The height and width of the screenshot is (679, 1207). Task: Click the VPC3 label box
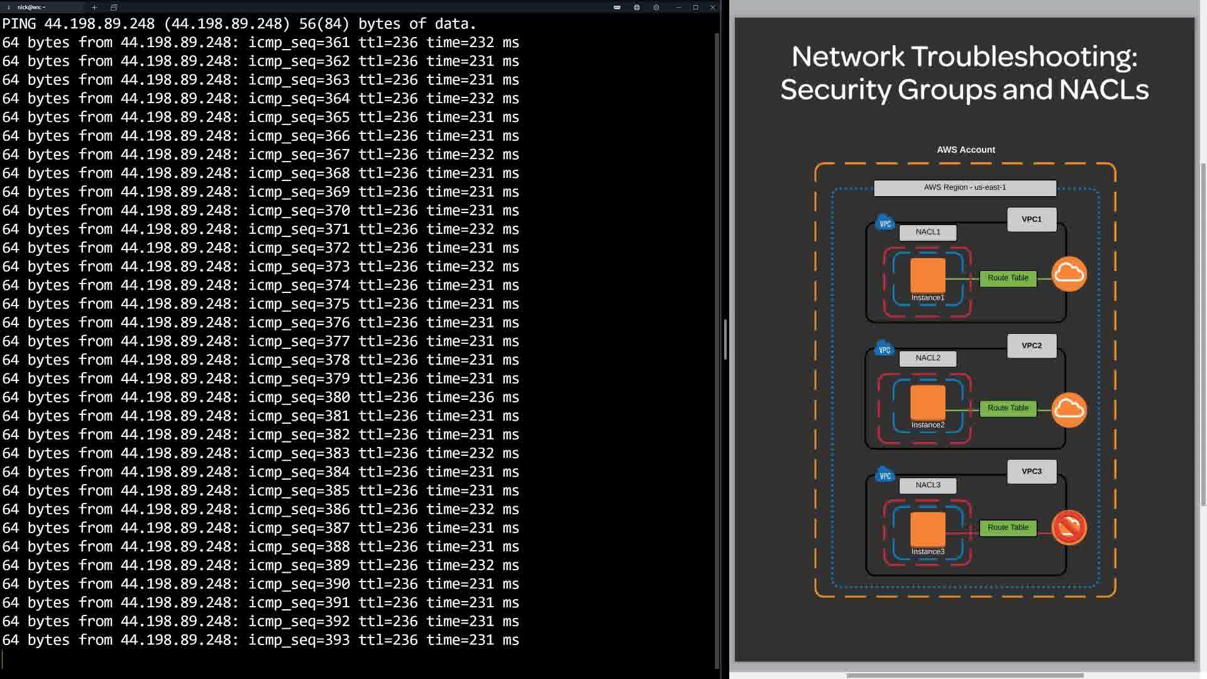(1032, 472)
